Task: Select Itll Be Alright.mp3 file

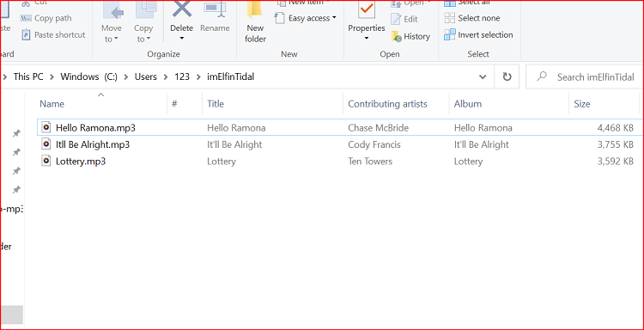Action: 93,144
